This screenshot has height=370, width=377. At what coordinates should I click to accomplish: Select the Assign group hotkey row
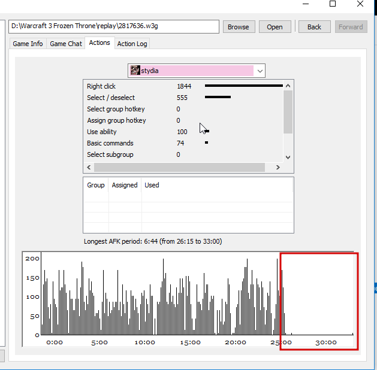click(183, 120)
